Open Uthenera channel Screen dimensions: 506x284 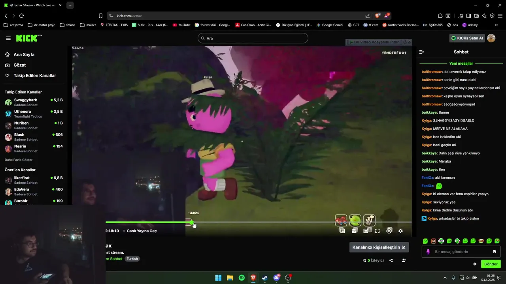coord(34,114)
